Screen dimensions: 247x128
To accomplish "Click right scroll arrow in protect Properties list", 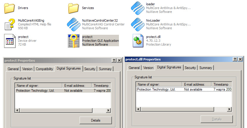I will (x=108, y=110).
